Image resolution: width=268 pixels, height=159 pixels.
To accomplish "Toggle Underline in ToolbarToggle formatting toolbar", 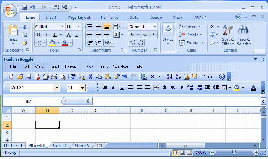I will [x=122, y=88].
